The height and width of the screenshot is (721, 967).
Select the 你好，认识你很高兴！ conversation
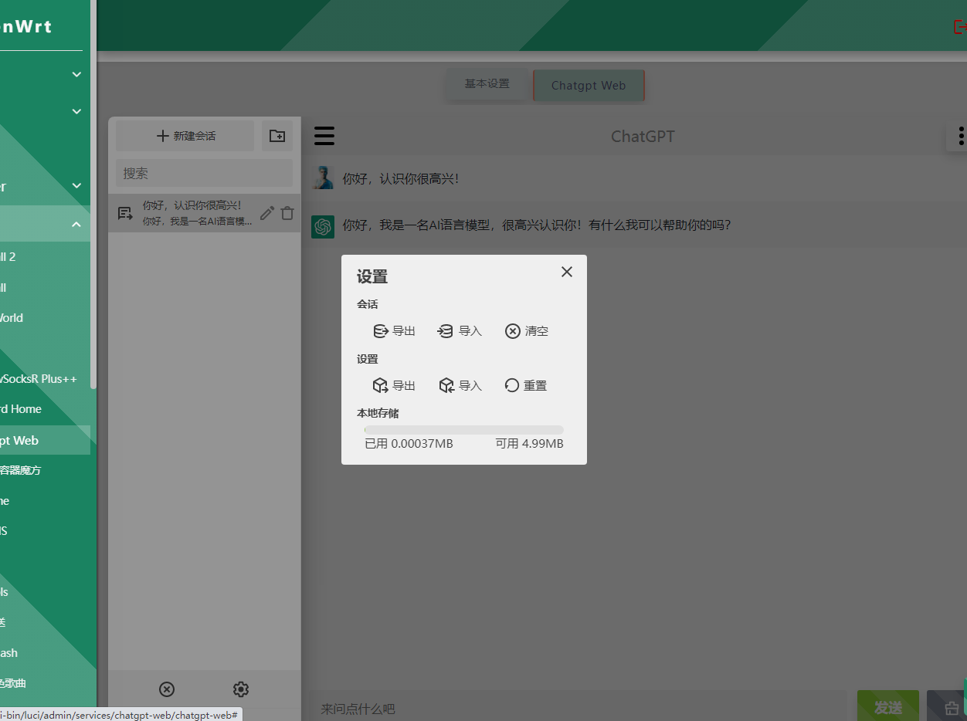(x=205, y=213)
